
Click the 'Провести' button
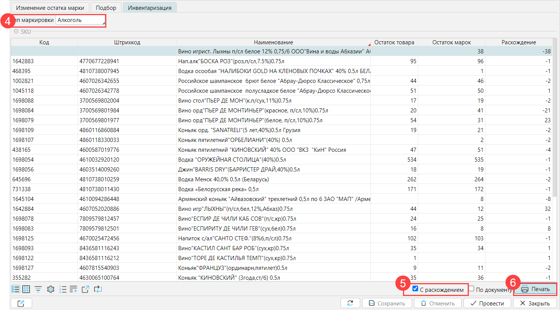click(x=487, y=303)
